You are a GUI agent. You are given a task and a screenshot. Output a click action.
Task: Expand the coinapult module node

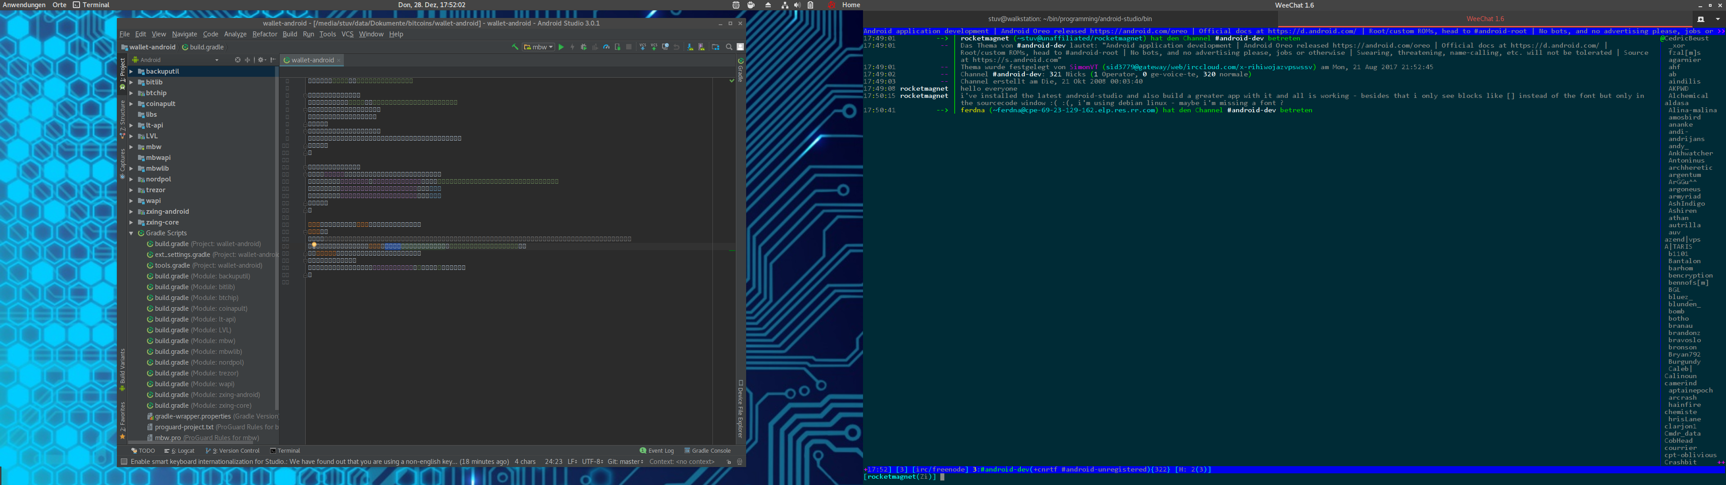[x=131, y=104]
